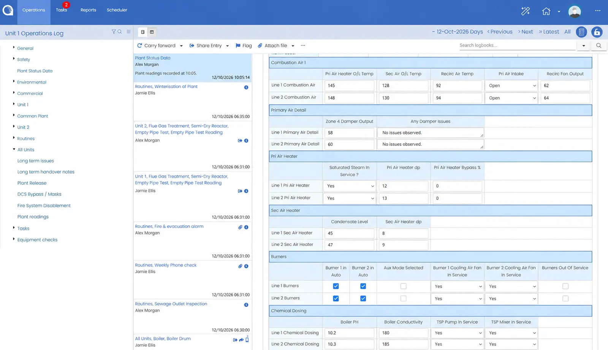Click the column bars icon in logbook header
Viewport: 608px width, 350px height.
(129, 32)
